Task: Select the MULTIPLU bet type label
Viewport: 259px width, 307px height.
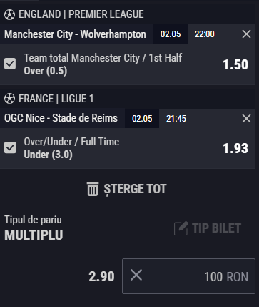Action: click(34, 235)
